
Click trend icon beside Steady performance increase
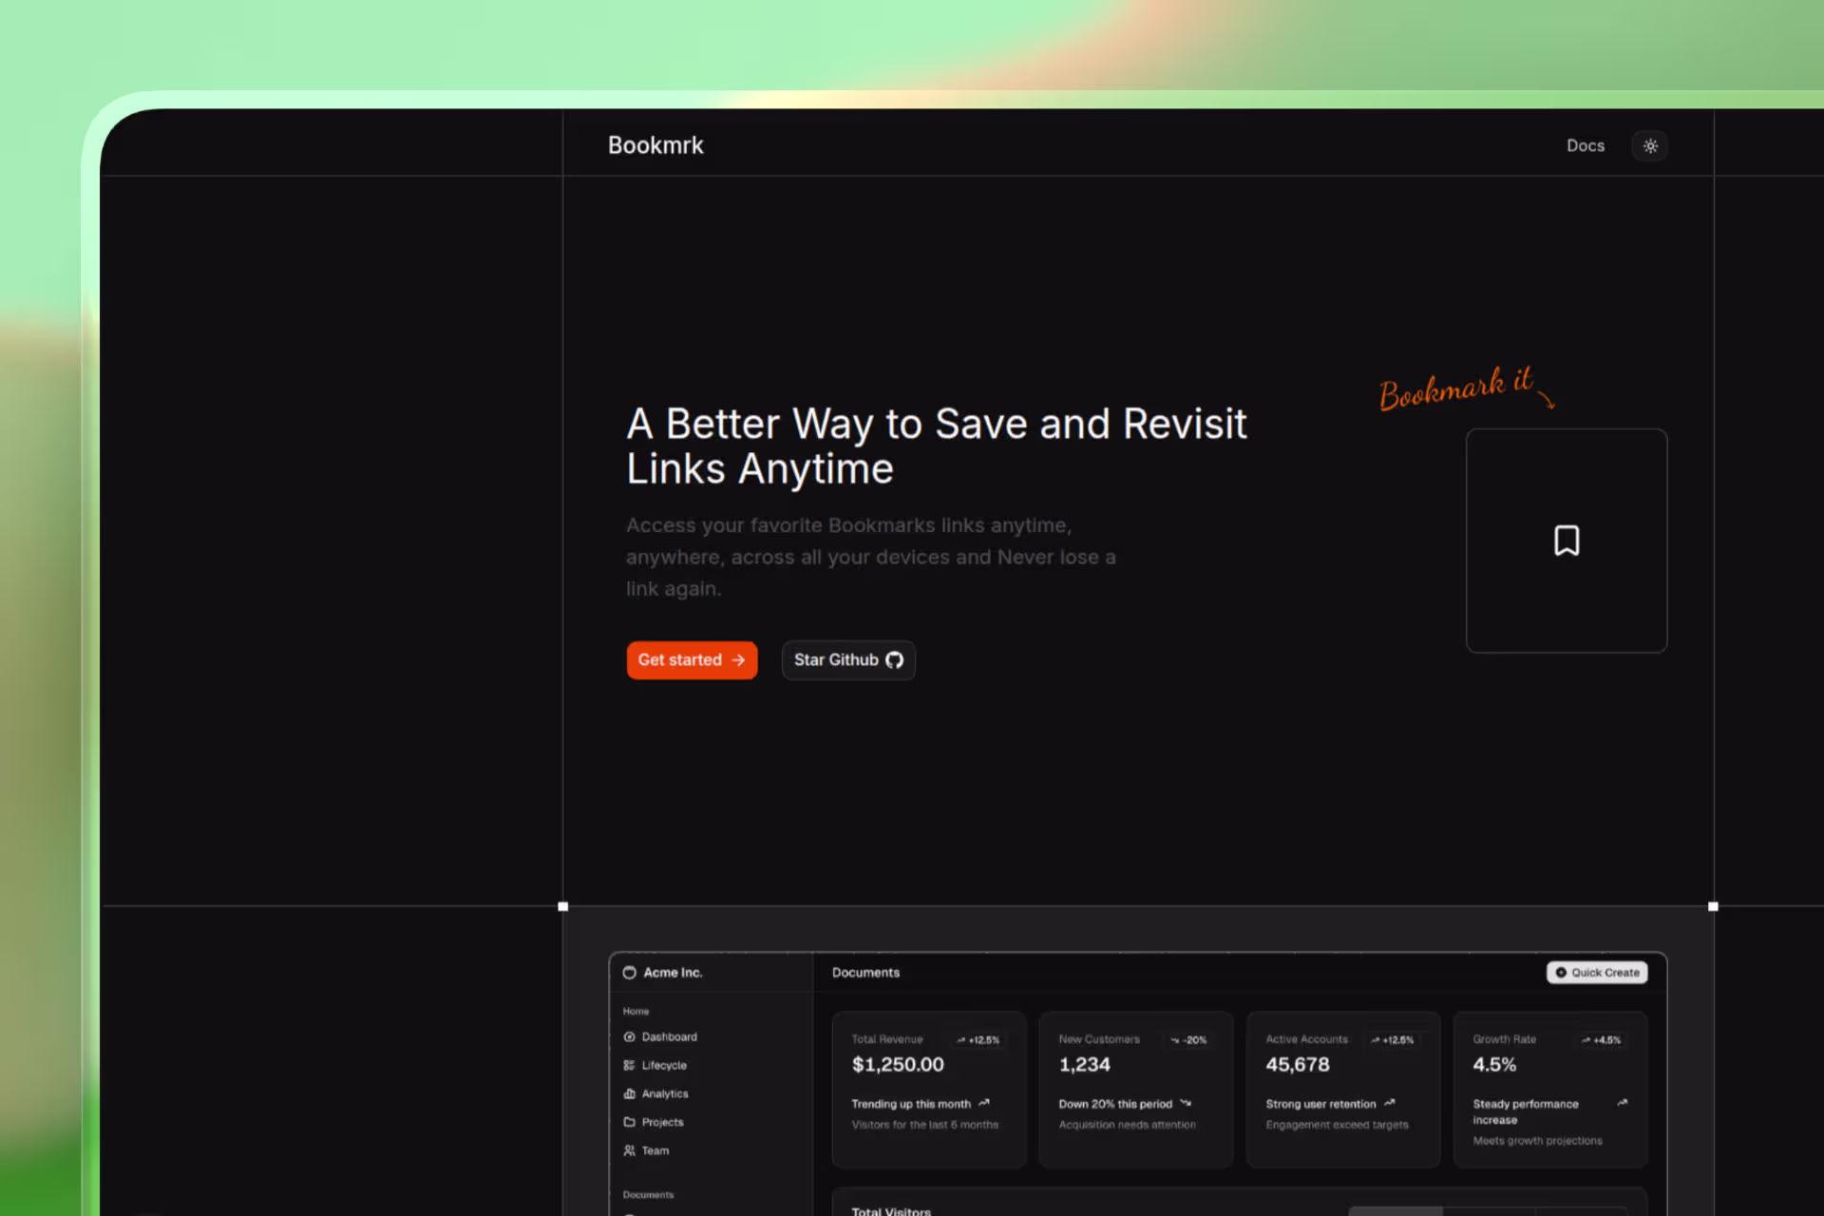[1623, 1103]
